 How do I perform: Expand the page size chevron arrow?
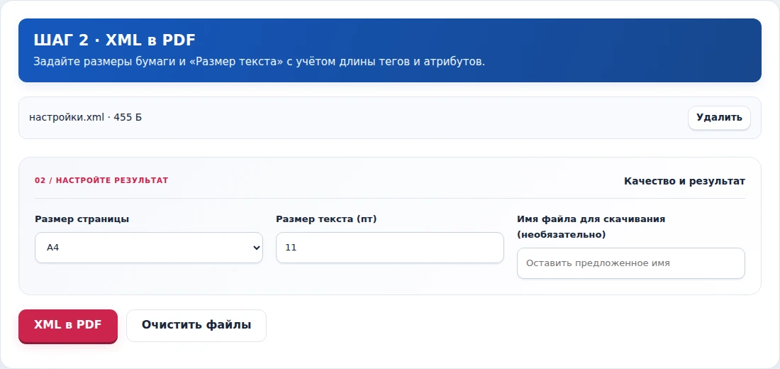(x=256, y=248)
